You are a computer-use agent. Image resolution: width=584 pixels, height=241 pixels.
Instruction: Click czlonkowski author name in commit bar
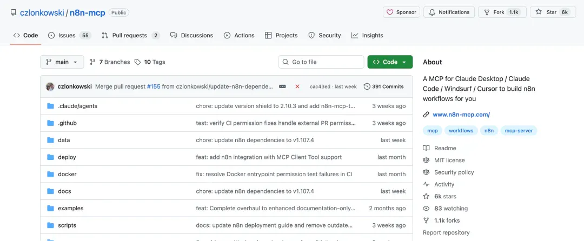click(x=75, y=86)
